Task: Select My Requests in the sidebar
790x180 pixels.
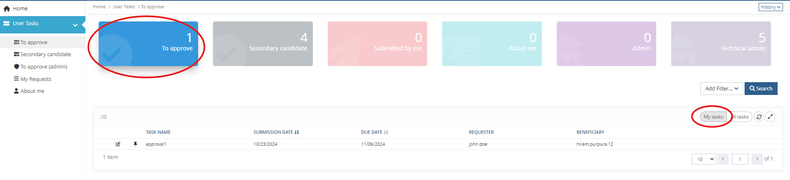Action: tap(36, 79)
